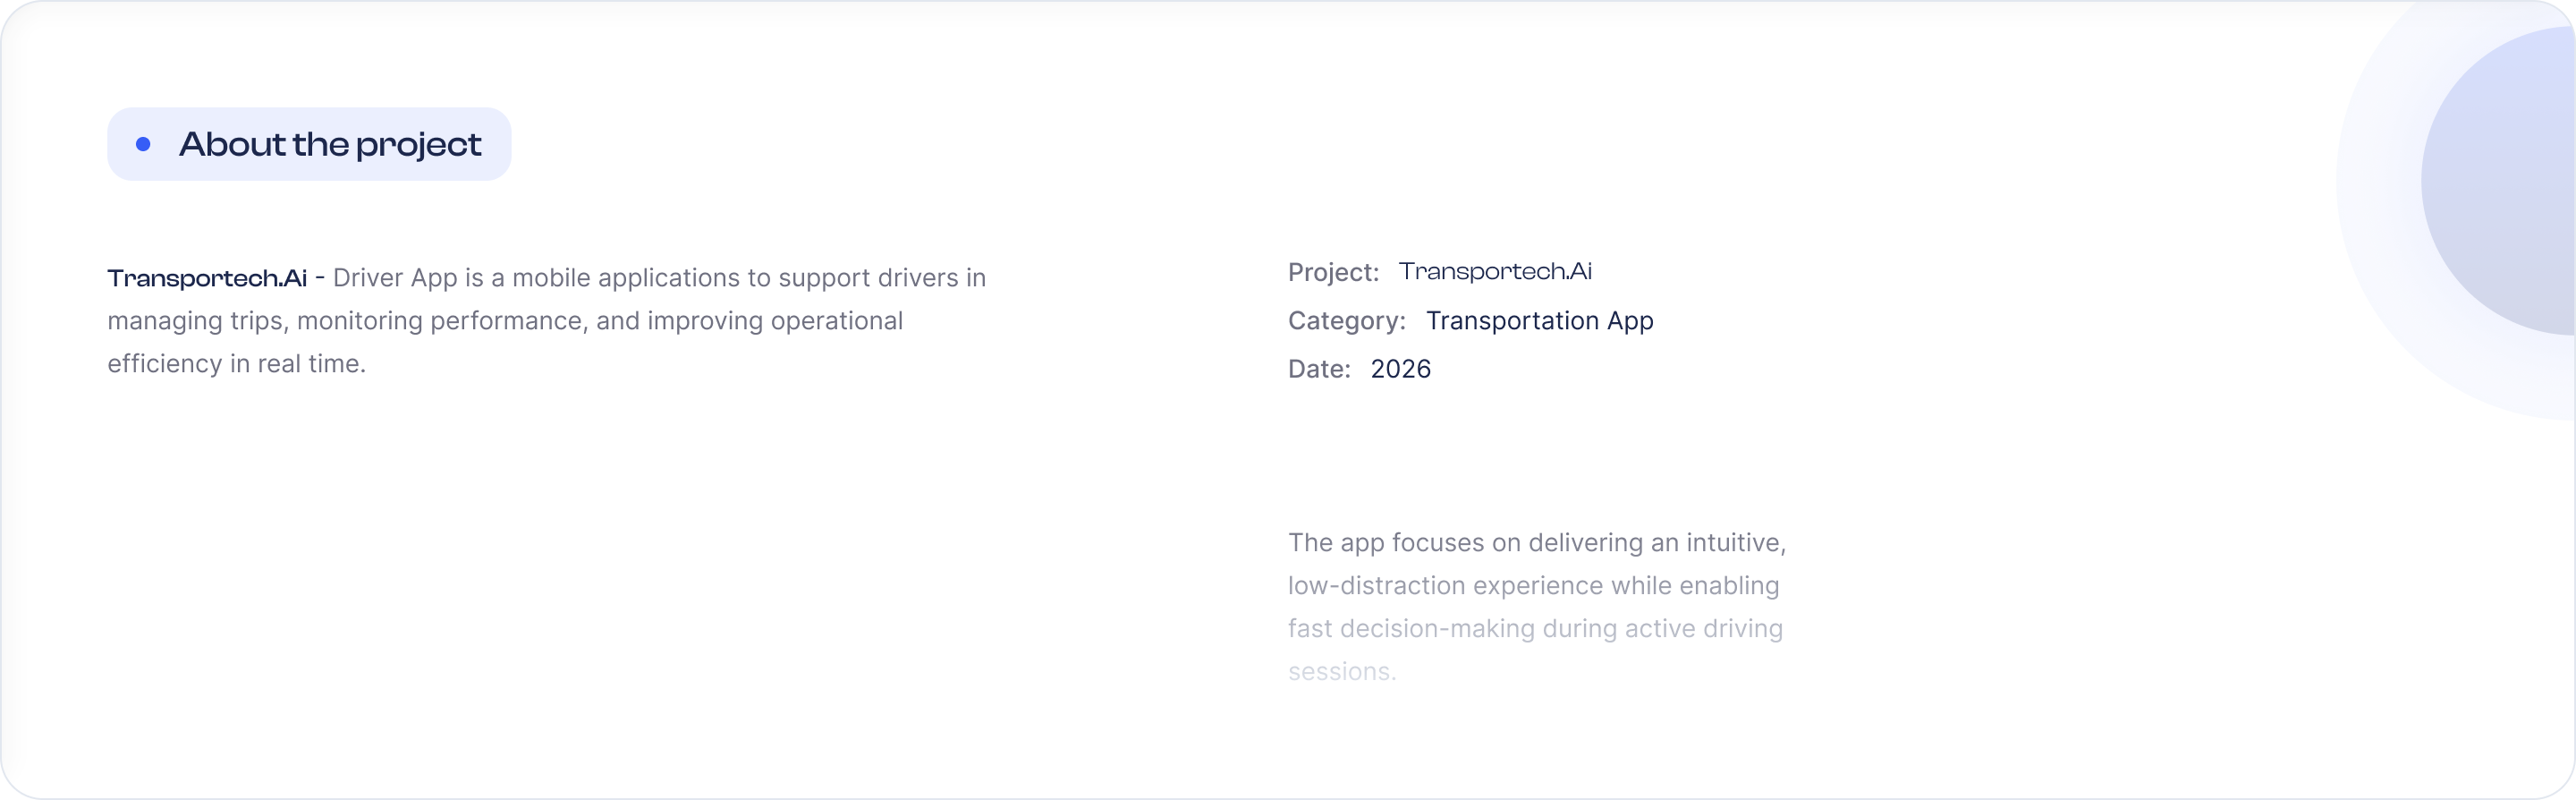2576x800 pixels.
Task: Select the 2026 date value
Action: pyautogui.click(x=1401, y=369)
